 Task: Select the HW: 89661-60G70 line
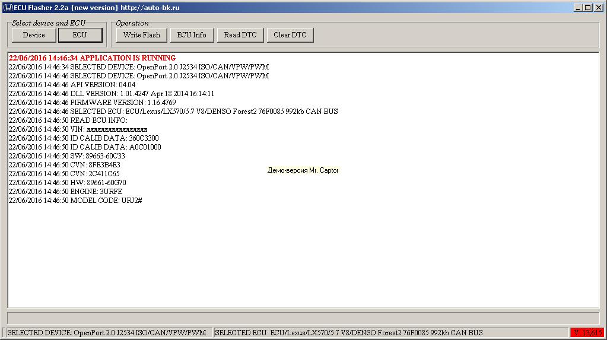(x=68, y=183)
